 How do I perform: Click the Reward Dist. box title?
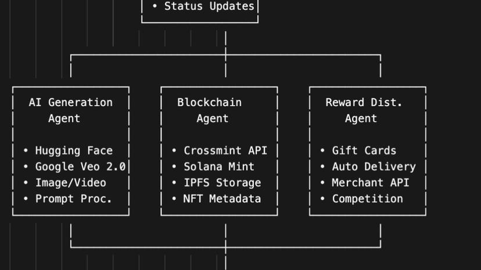click(x=364, y=102)
